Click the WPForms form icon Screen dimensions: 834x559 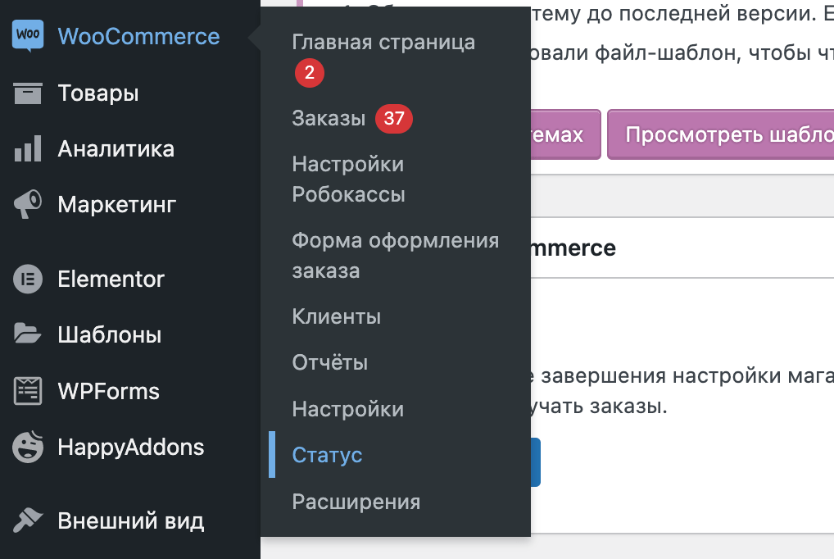pyautogui.click(x=28, y=391)
